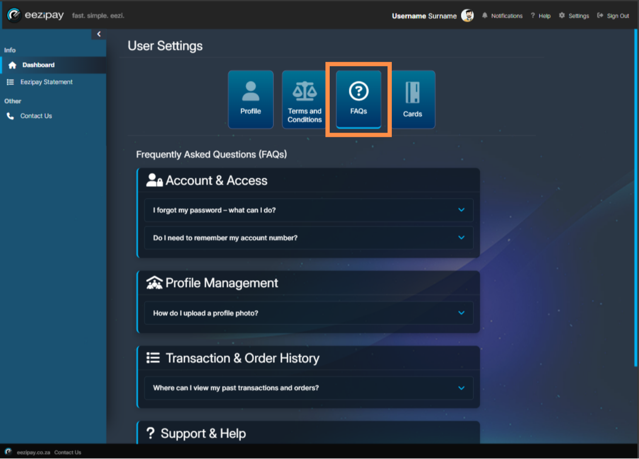639x459 pixels.
Task: Expand 'Where can I view my past transactions' question
Action: [x=309, y=388]
